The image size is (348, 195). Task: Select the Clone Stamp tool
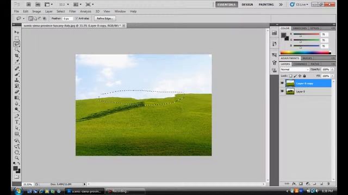[17, 80]
